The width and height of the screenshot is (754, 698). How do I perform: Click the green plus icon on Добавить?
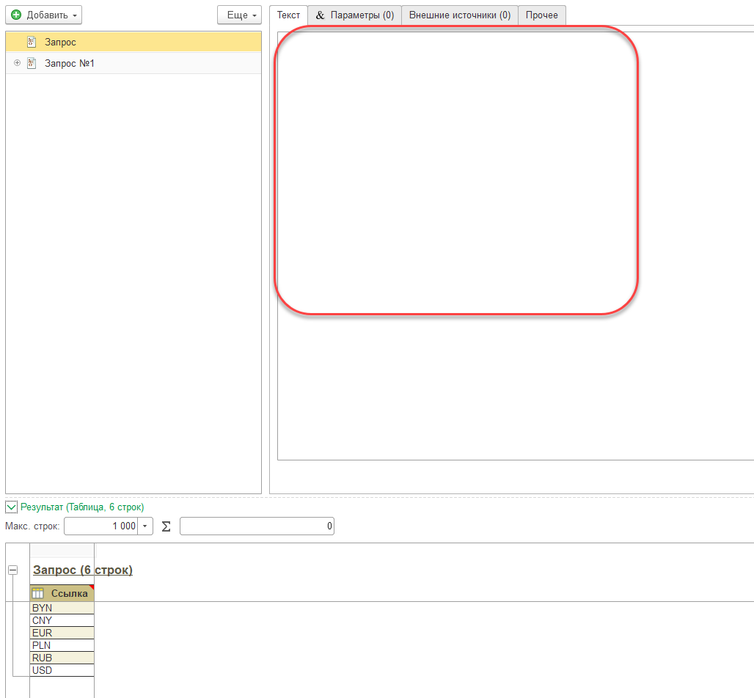[16, 15]
